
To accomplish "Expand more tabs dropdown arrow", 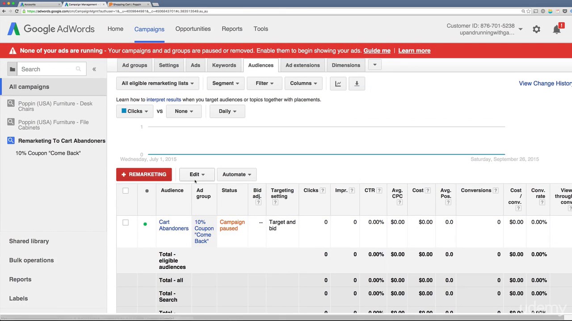I will point(375,65).
